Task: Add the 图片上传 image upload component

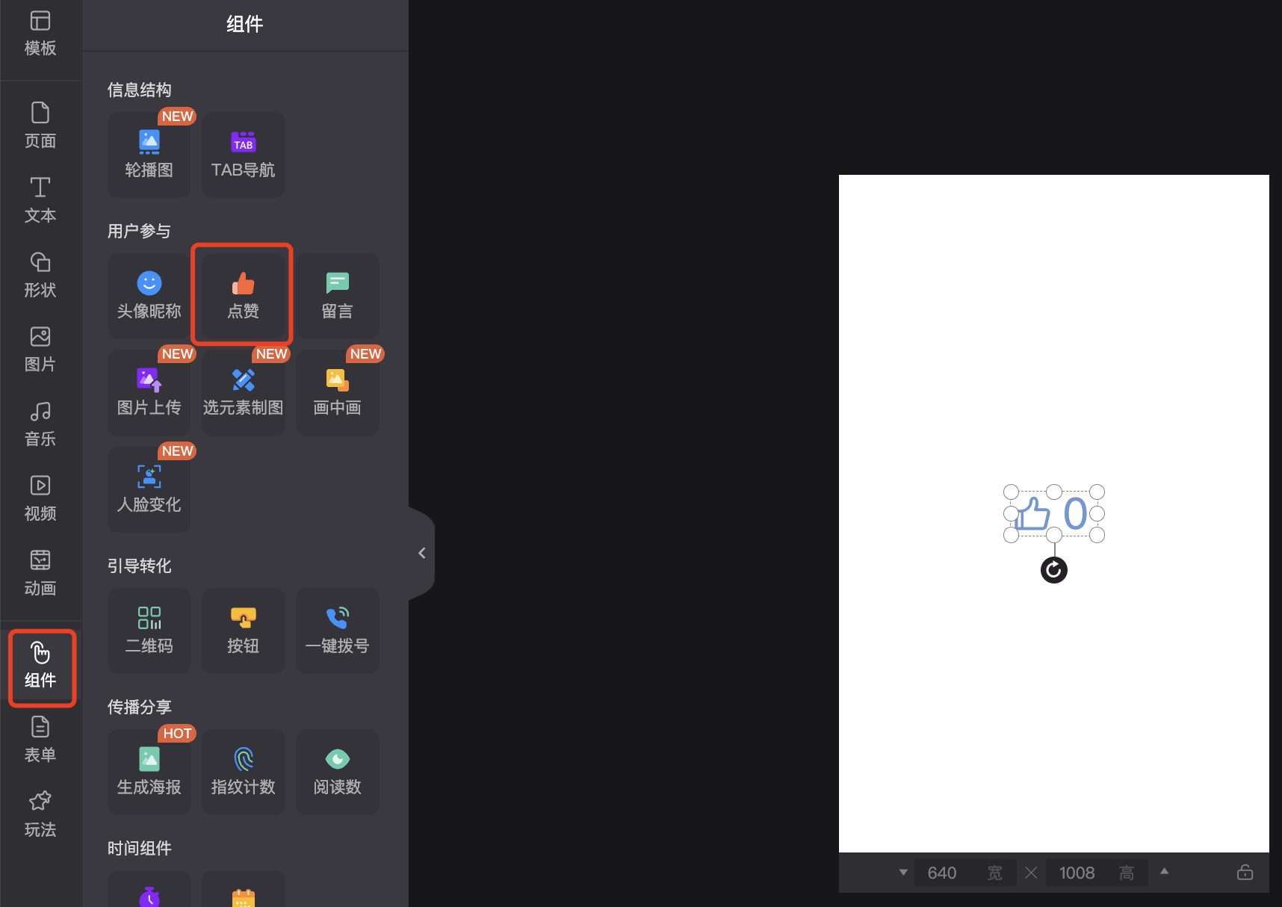Action: coord(149,392)
